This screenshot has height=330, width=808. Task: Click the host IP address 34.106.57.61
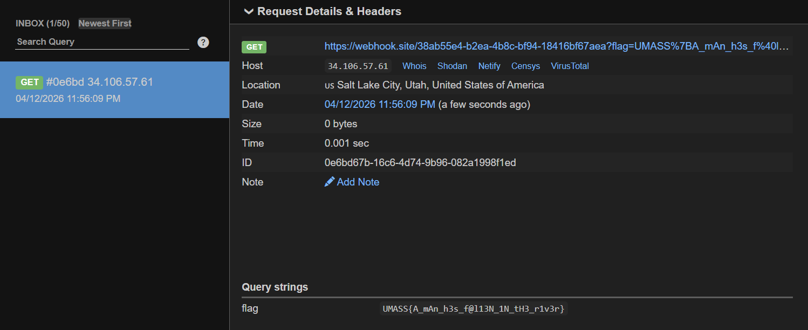tap(358, 66)
